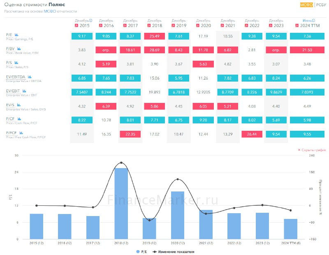Open the chart icon beside P/FCF
The height and width of the screenshot is (255, 329).
[21, 133]
